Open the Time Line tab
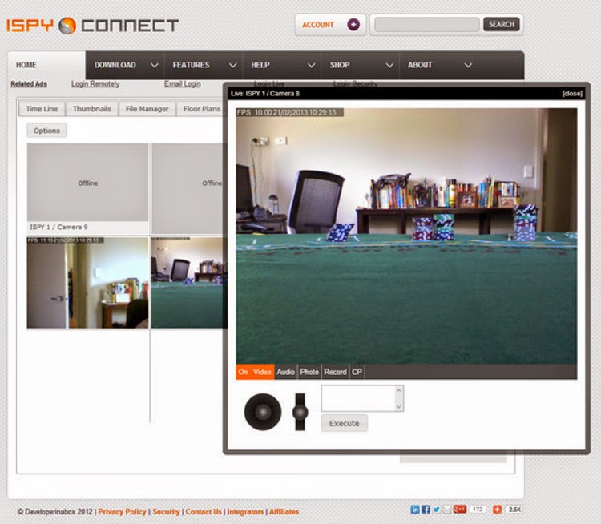601x524 pixels. (42, 109)
